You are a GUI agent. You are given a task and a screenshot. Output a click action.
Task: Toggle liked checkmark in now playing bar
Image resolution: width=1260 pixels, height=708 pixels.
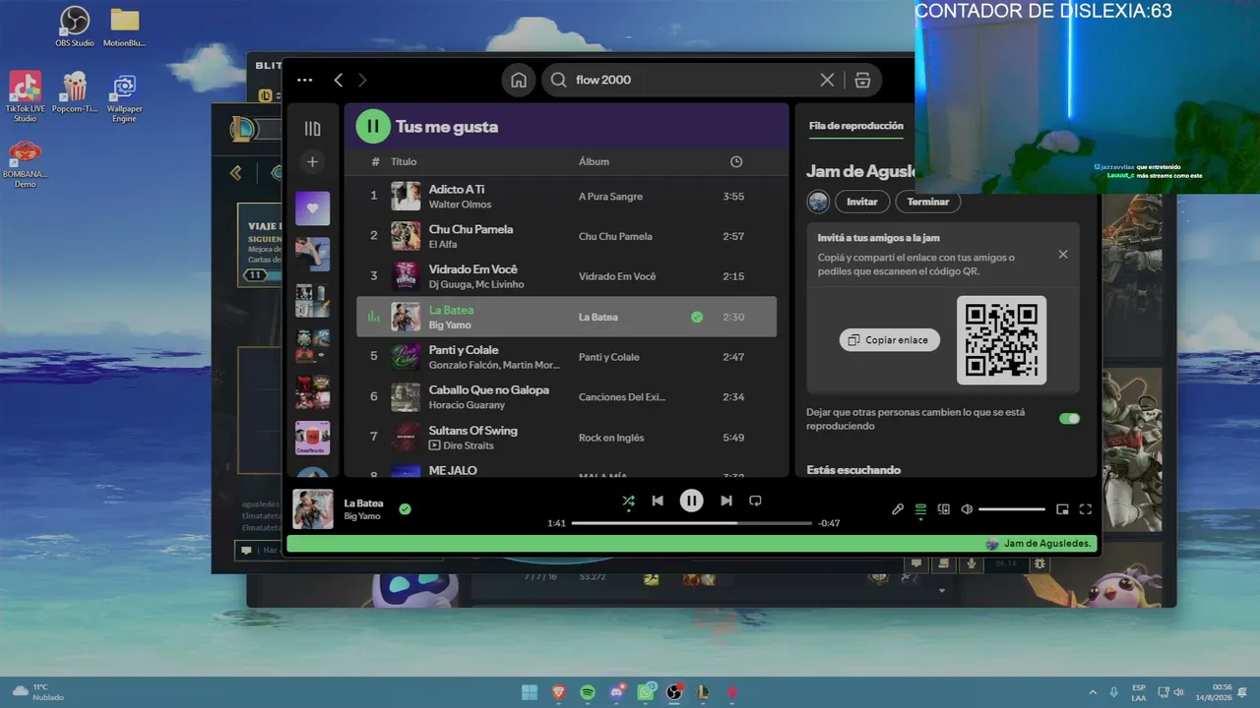click(405, 509)
